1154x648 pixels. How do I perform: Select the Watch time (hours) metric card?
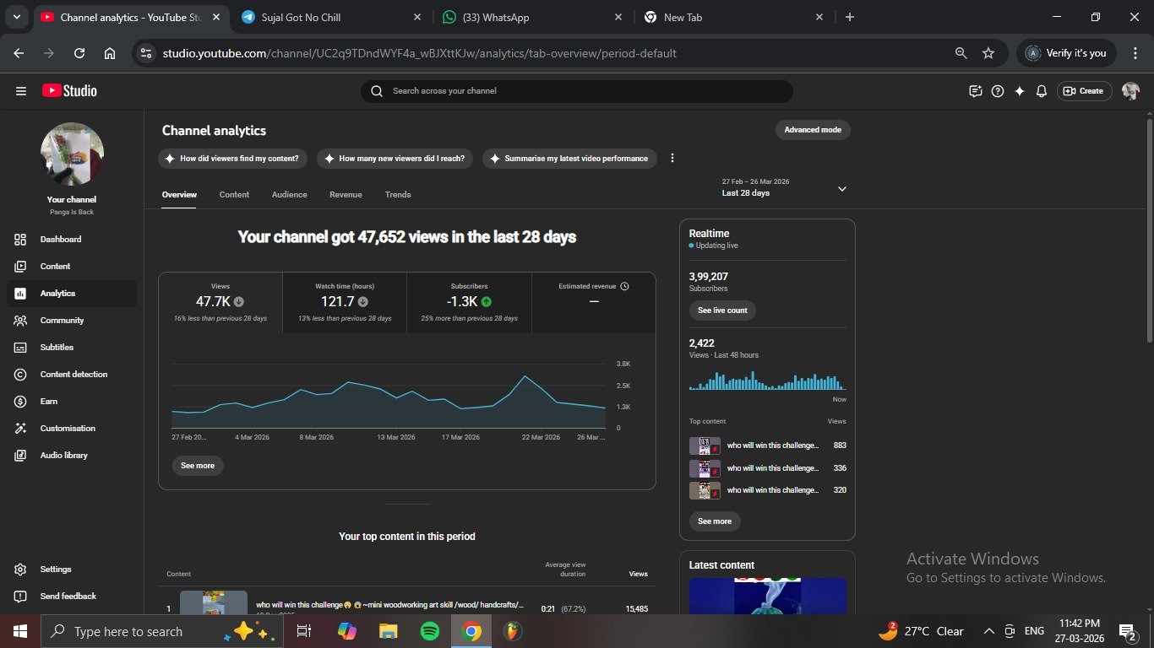345,302
